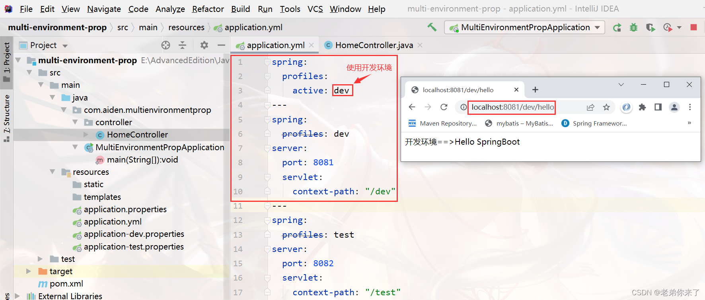Open dropdown arrow next to profiler icon
This screenshot has height=300, width=705.
(679, 27)
